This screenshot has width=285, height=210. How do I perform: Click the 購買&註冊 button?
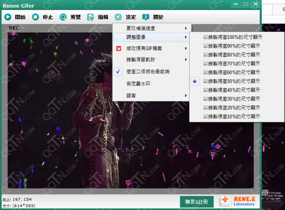(196, 201)
